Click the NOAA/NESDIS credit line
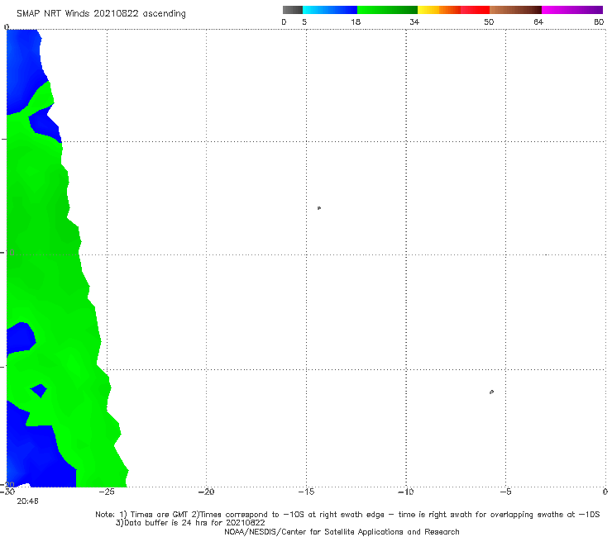612x537 pixels. click(x=342, y=532)
